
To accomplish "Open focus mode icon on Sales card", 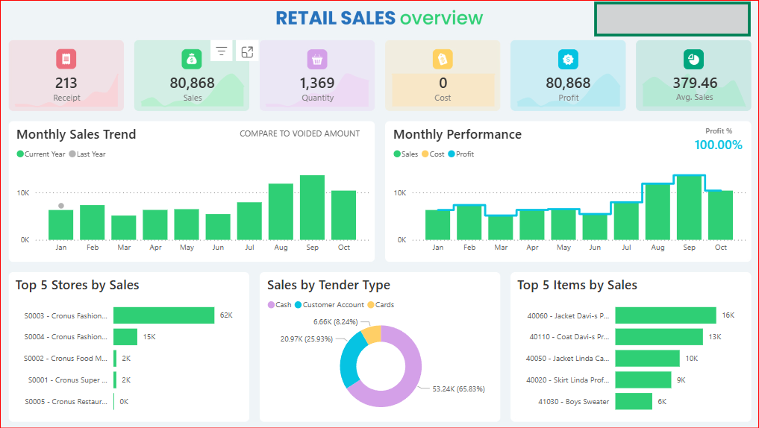I will tap(247, 51).
